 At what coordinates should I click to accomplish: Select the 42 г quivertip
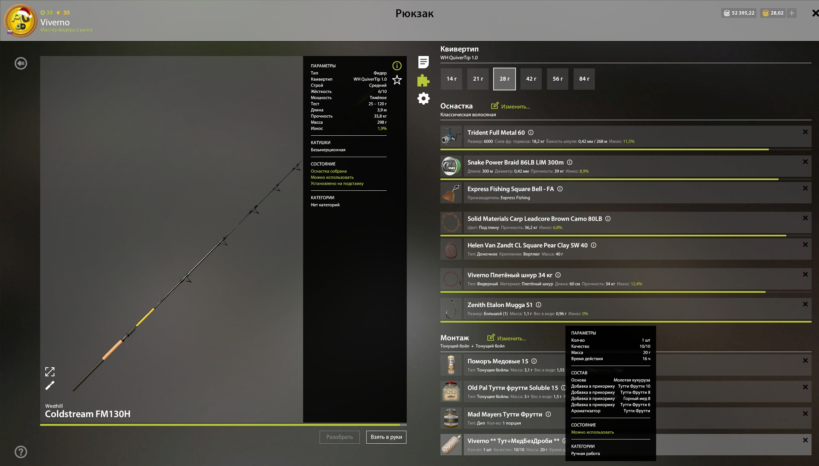(531, 79)
